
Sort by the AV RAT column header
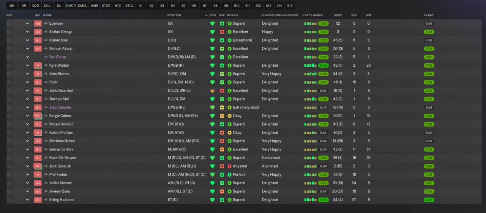[428, 15]
